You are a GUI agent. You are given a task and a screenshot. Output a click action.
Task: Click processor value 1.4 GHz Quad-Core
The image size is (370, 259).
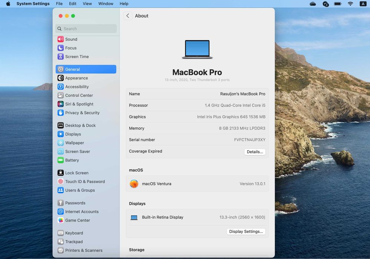pos(235,105)
